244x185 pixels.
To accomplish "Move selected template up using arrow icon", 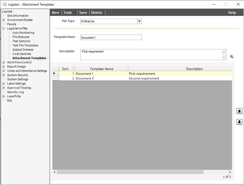I will click(239, 111).
